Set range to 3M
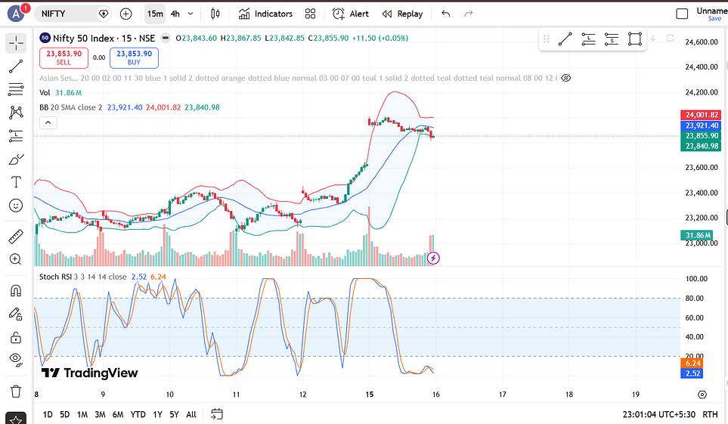 pos(100,414)
